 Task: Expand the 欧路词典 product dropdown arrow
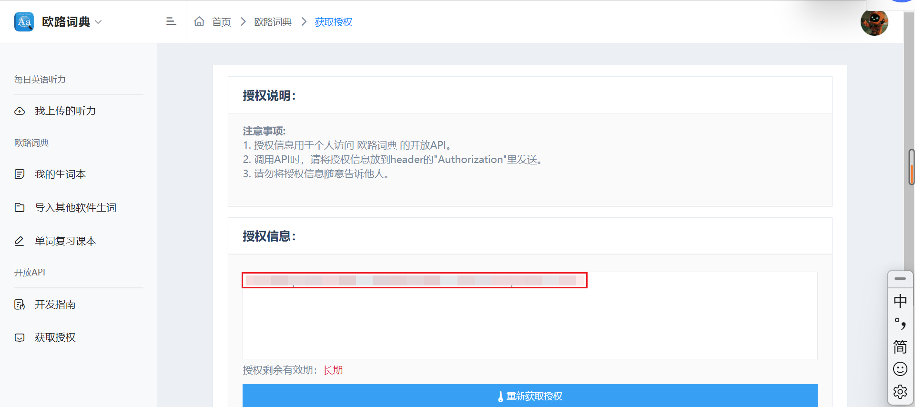pyautogui.click(x=99, y=22)
